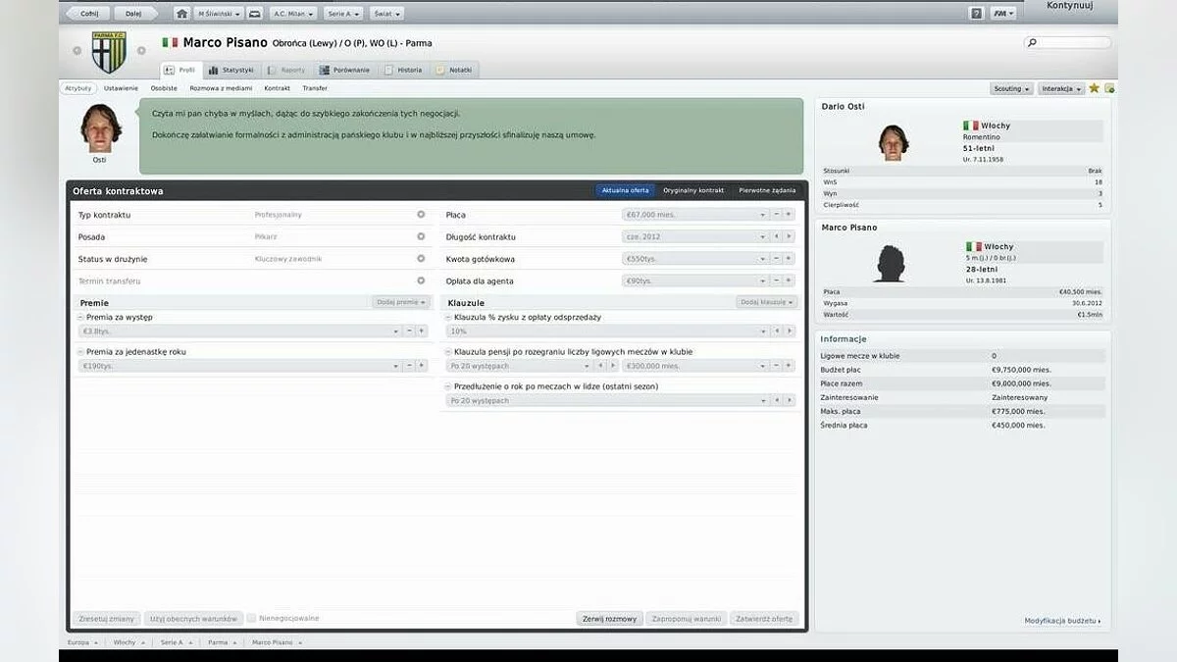Increase Kwota gotówkowa with plus button
This screenshot has width=1177, height=662.
(x=788, y=259)
